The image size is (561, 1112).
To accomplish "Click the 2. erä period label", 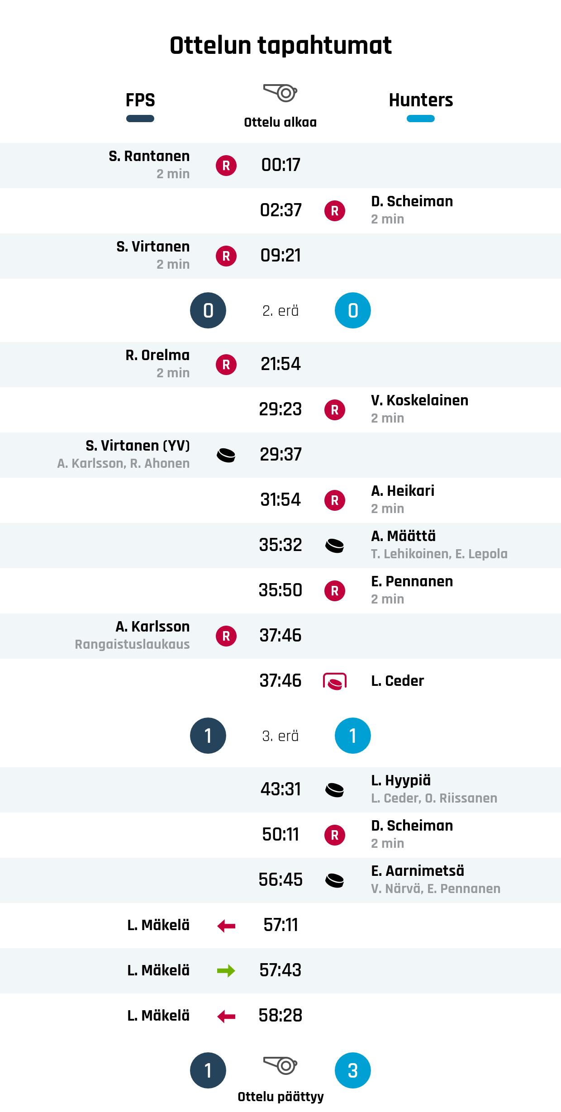I will (280, 311).
